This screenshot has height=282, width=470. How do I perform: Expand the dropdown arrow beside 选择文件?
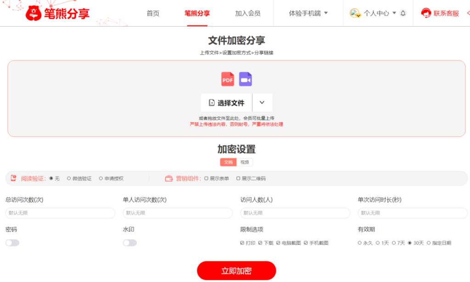(262, 103)
